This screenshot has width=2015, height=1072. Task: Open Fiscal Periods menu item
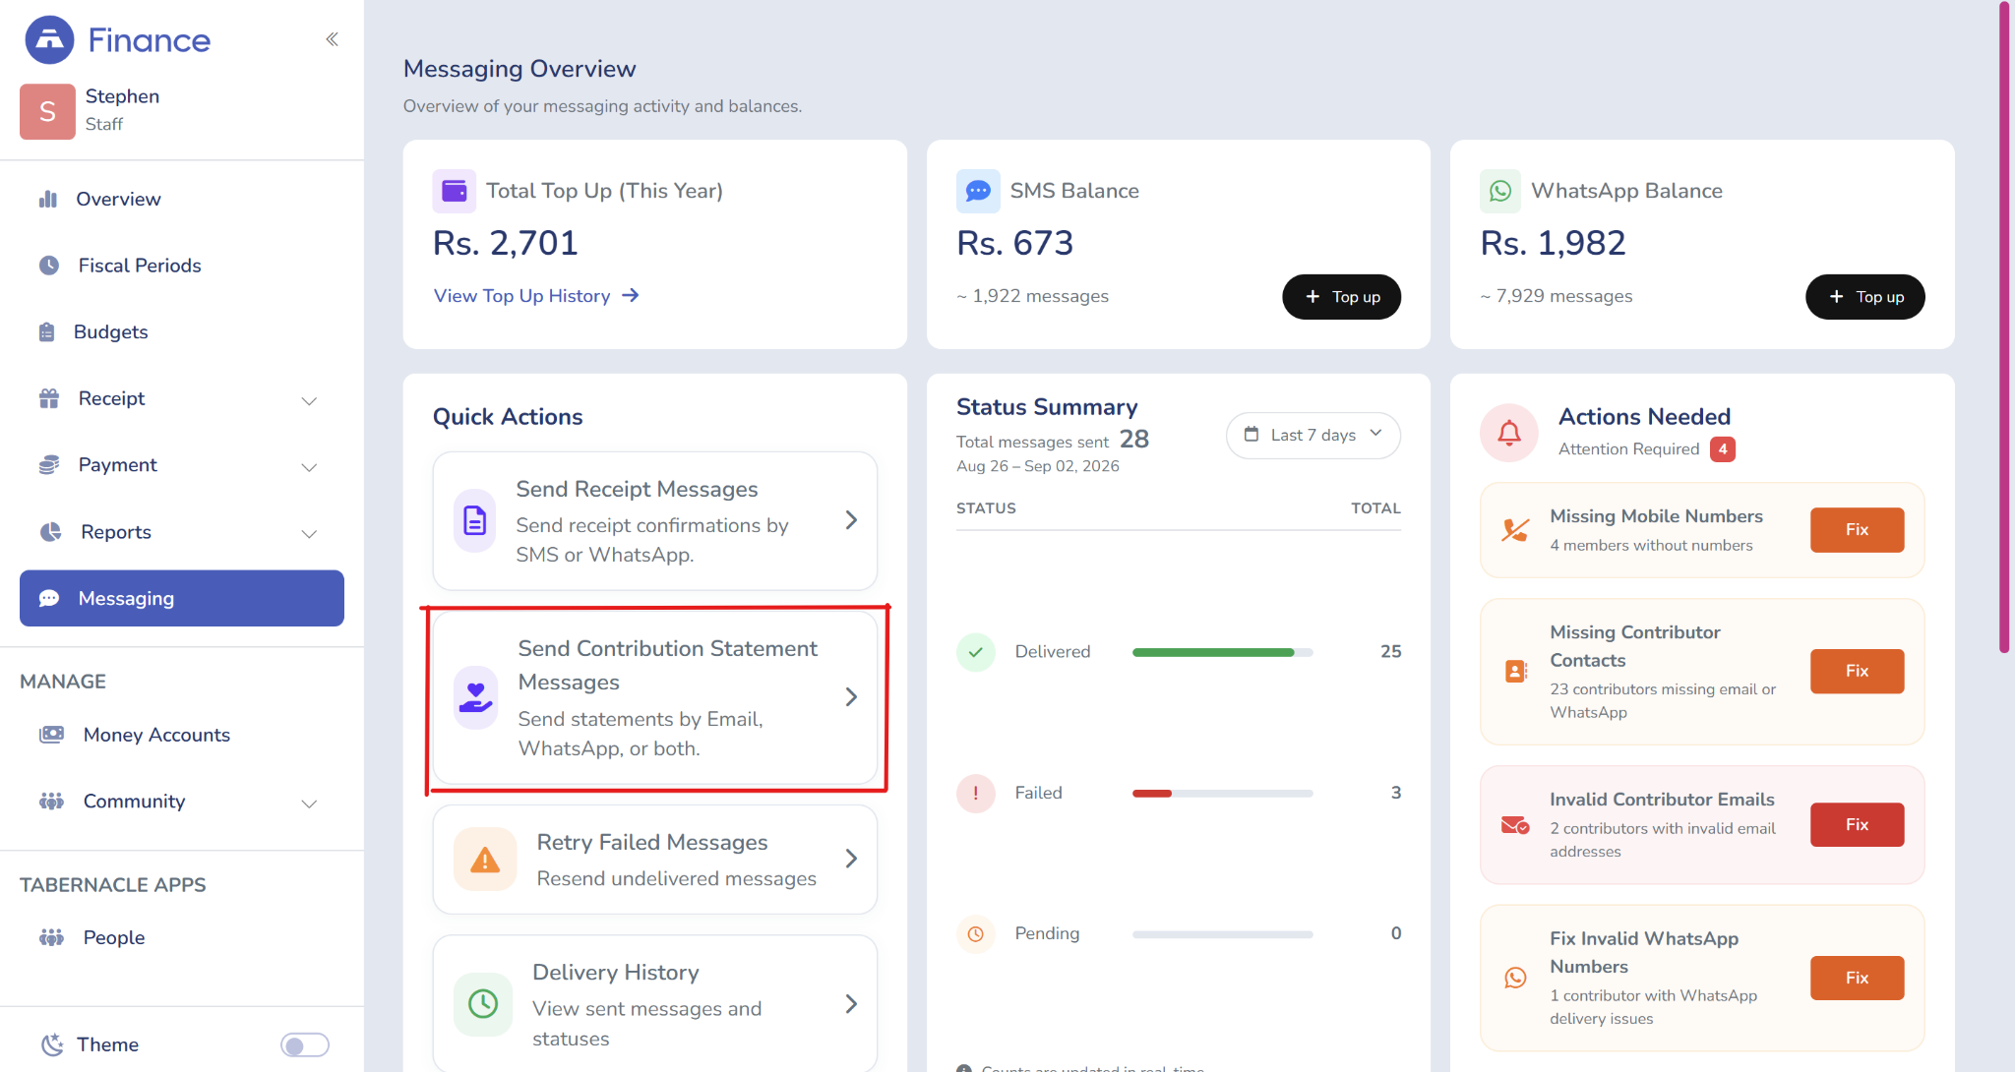[x=182, y=266]
